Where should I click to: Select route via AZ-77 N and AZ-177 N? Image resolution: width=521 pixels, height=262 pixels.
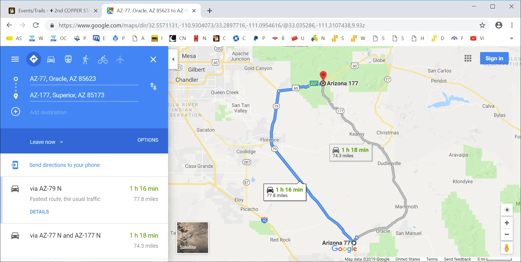pyautogui.click(x=84, y=241)
